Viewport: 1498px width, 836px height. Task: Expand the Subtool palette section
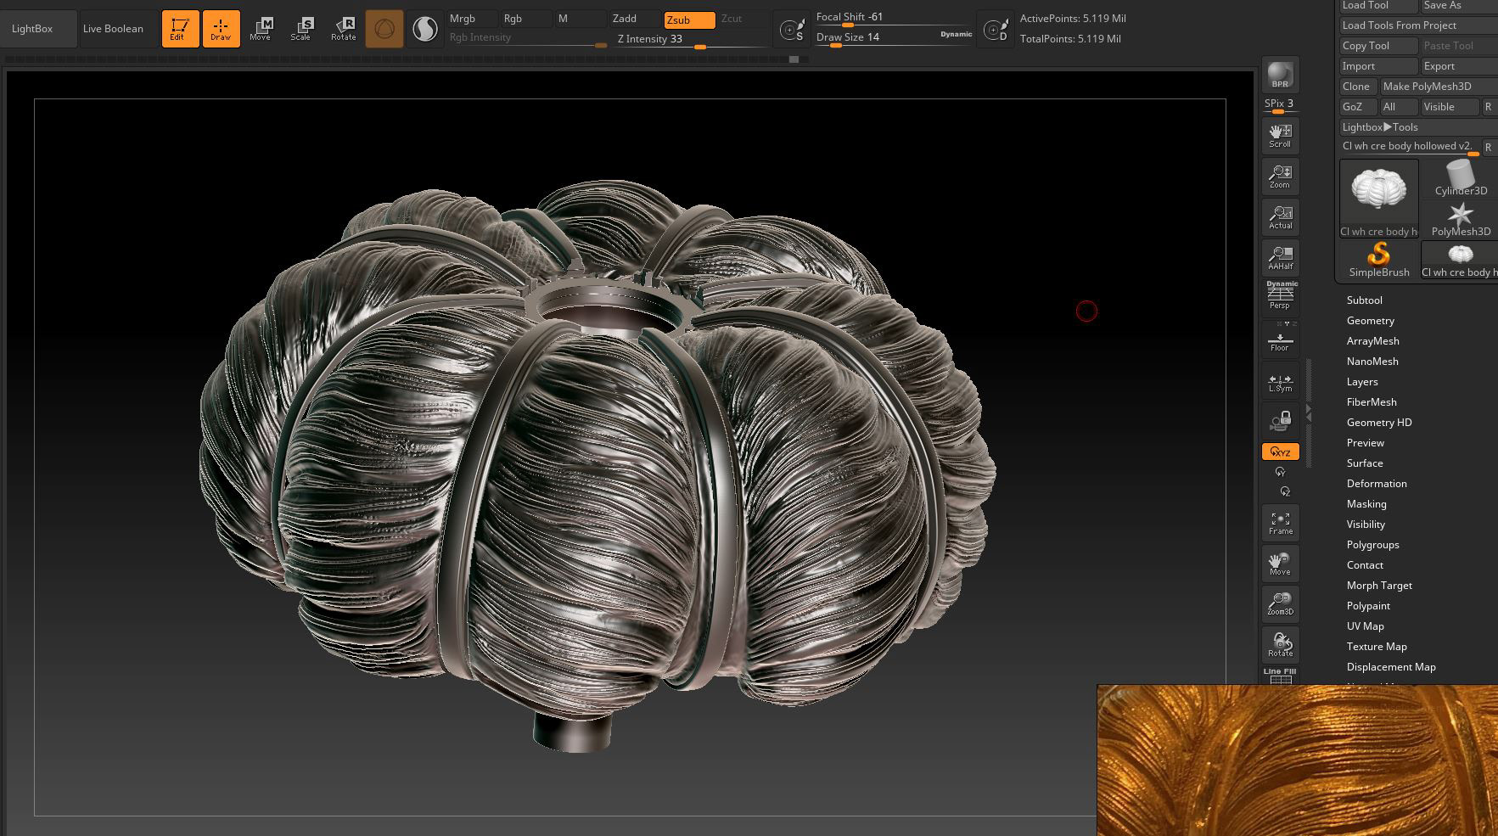(1364, 300)
